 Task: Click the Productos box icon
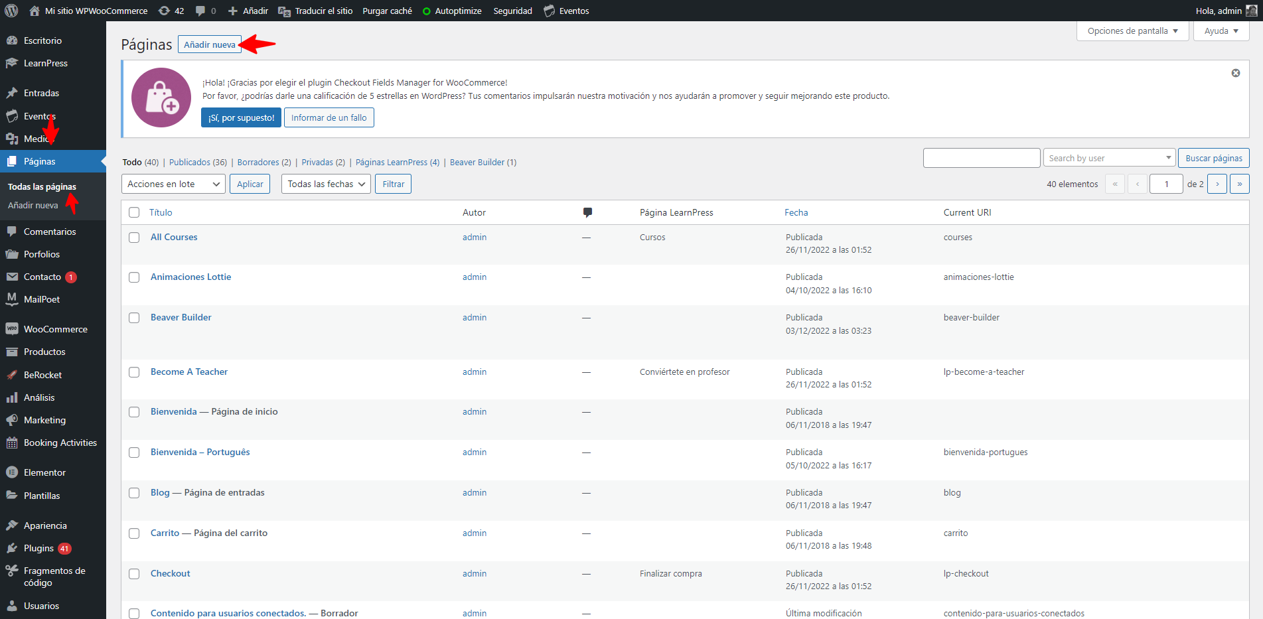point(12,352)
